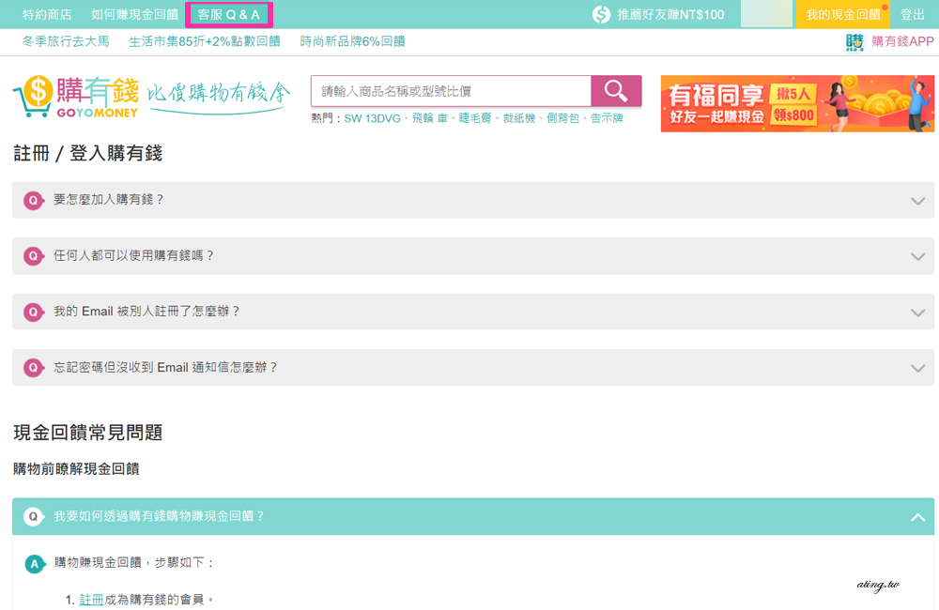
Task: Expand 忘記密碼但沒收到 Email chevron
Action: (917, 369)
